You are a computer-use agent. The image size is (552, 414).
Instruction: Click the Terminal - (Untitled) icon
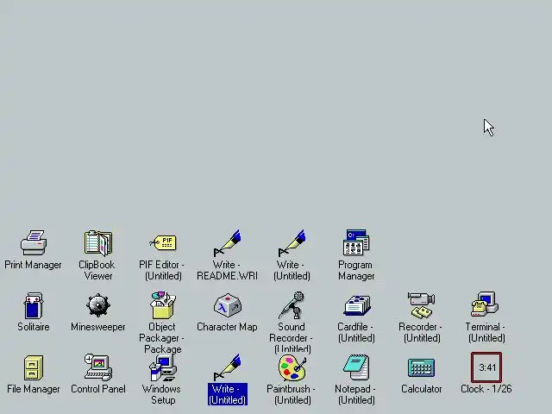(486, 304)
